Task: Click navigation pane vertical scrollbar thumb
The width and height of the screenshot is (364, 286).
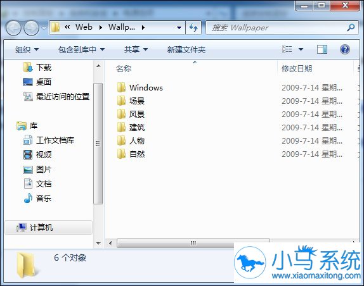Action: [x=98, y=144]
